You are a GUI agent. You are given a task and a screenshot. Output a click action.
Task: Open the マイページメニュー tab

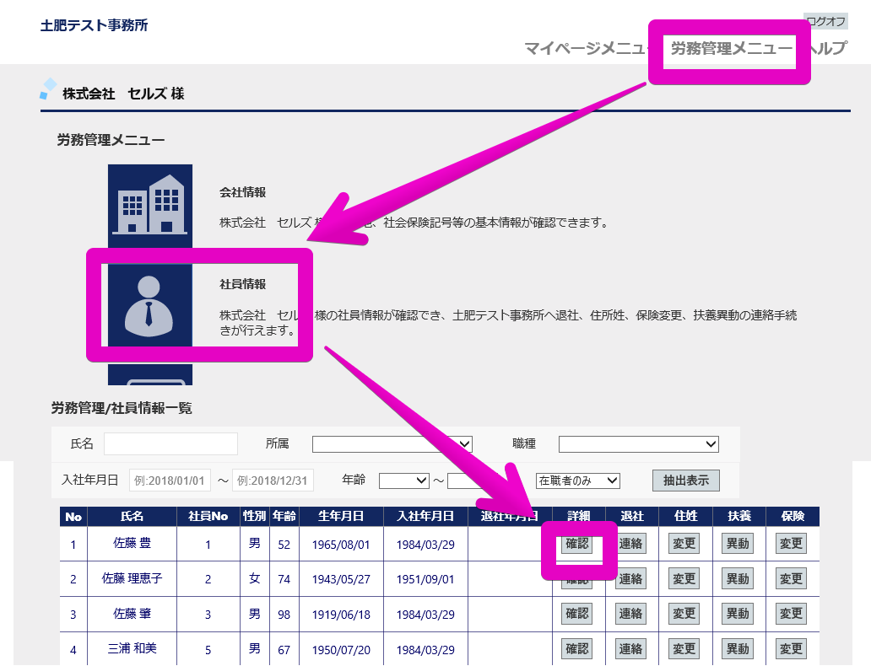click(584, 49)
